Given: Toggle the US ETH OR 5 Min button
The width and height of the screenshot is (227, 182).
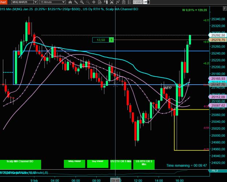Looking at the screenshot, I should 121,165.
